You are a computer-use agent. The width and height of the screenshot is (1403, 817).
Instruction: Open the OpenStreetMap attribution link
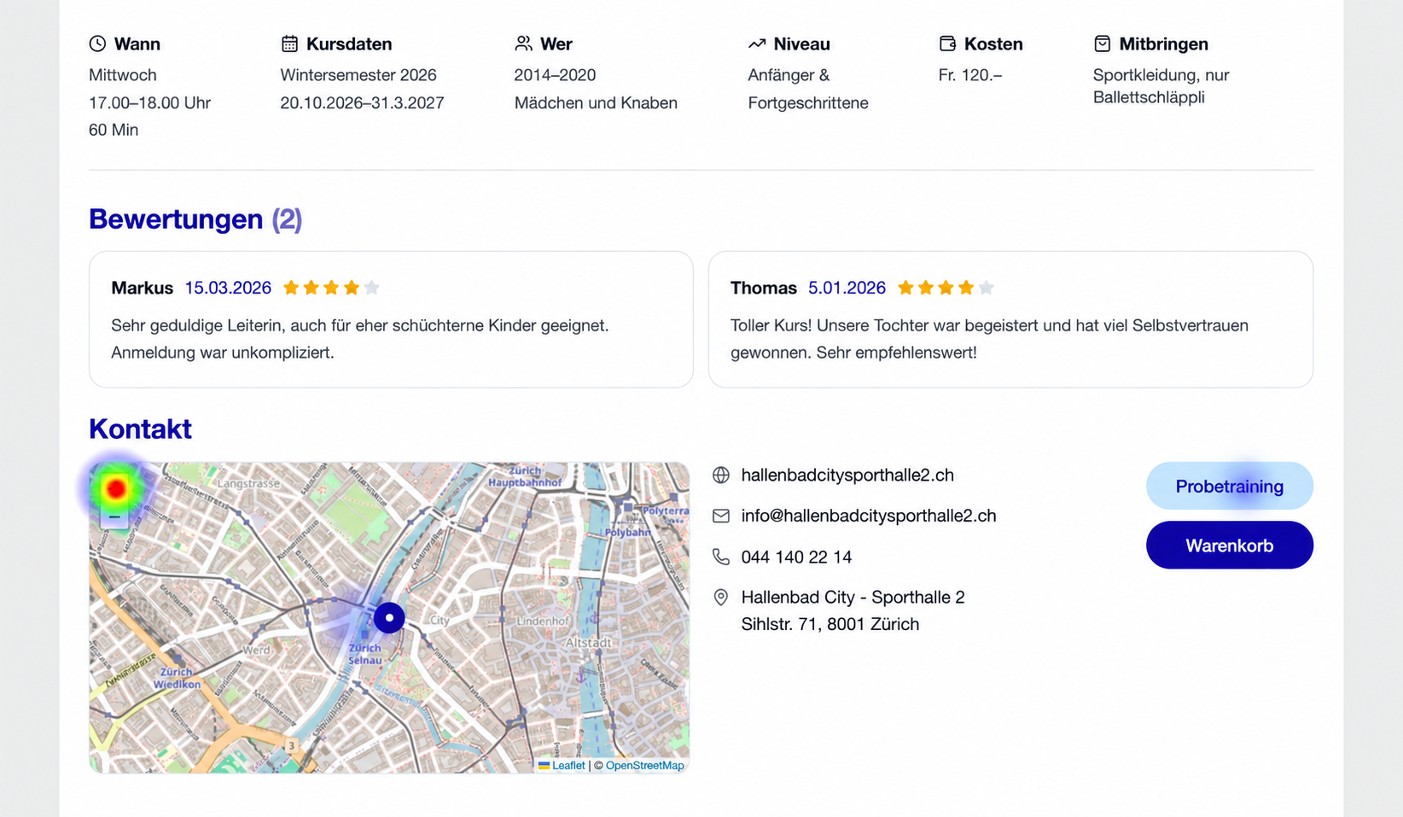[x=644, y=766]
